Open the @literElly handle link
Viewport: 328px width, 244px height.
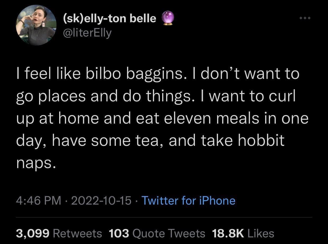[x=87, y=33]
